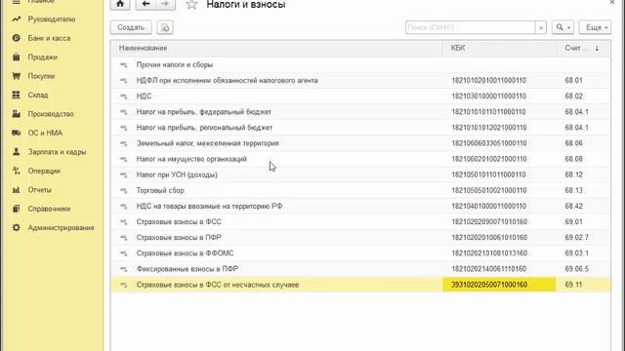Go to the home page icon
This screenshot has height=351, width=625.
tap(120, 4)
